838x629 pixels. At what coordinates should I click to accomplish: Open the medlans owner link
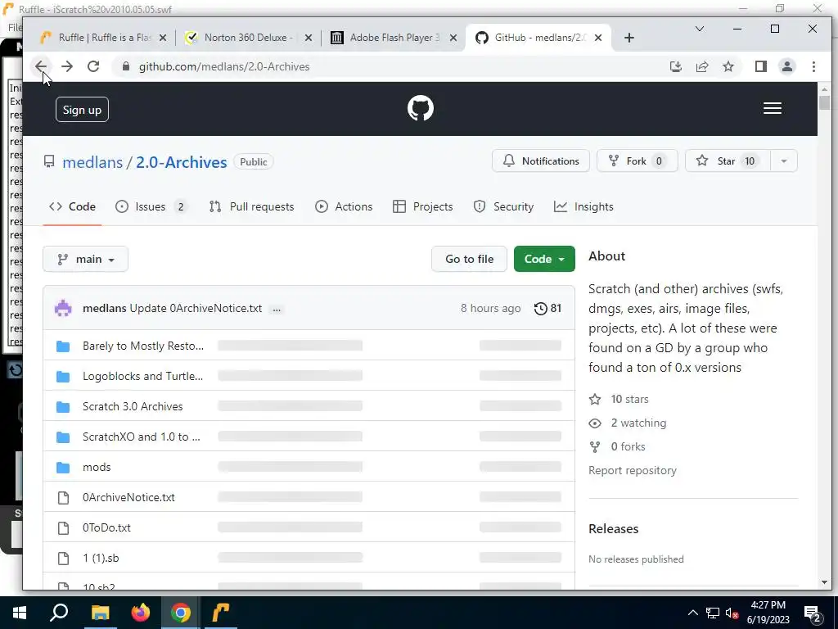92,162
